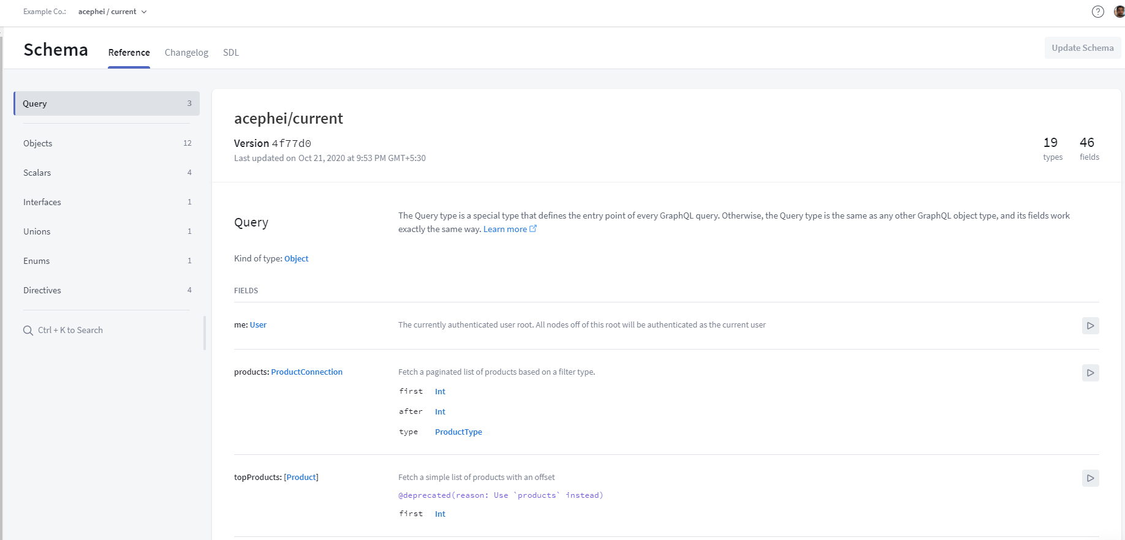This screenshot has height=540, width=1125.
Task: Open the acephei / current graph dropdown
Action: 113,12
